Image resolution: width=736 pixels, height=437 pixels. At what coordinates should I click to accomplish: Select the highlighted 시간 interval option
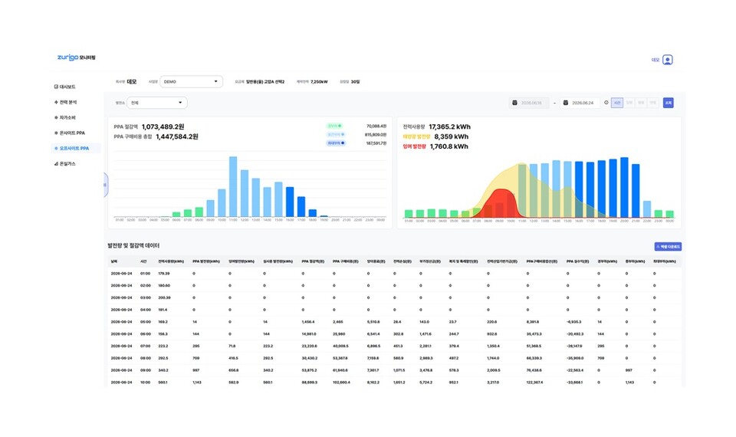coord(616,103)
